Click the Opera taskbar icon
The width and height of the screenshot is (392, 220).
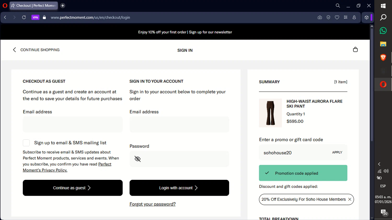(383, 84)
